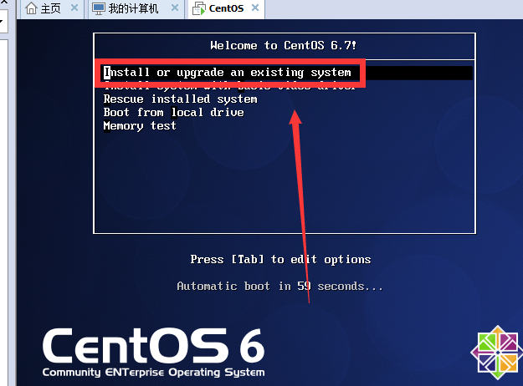Close the 我的计算机 tab
Image resolution: width=523 pixels, height=386 pixels.
pyautogui.click(x=175, y=8)
